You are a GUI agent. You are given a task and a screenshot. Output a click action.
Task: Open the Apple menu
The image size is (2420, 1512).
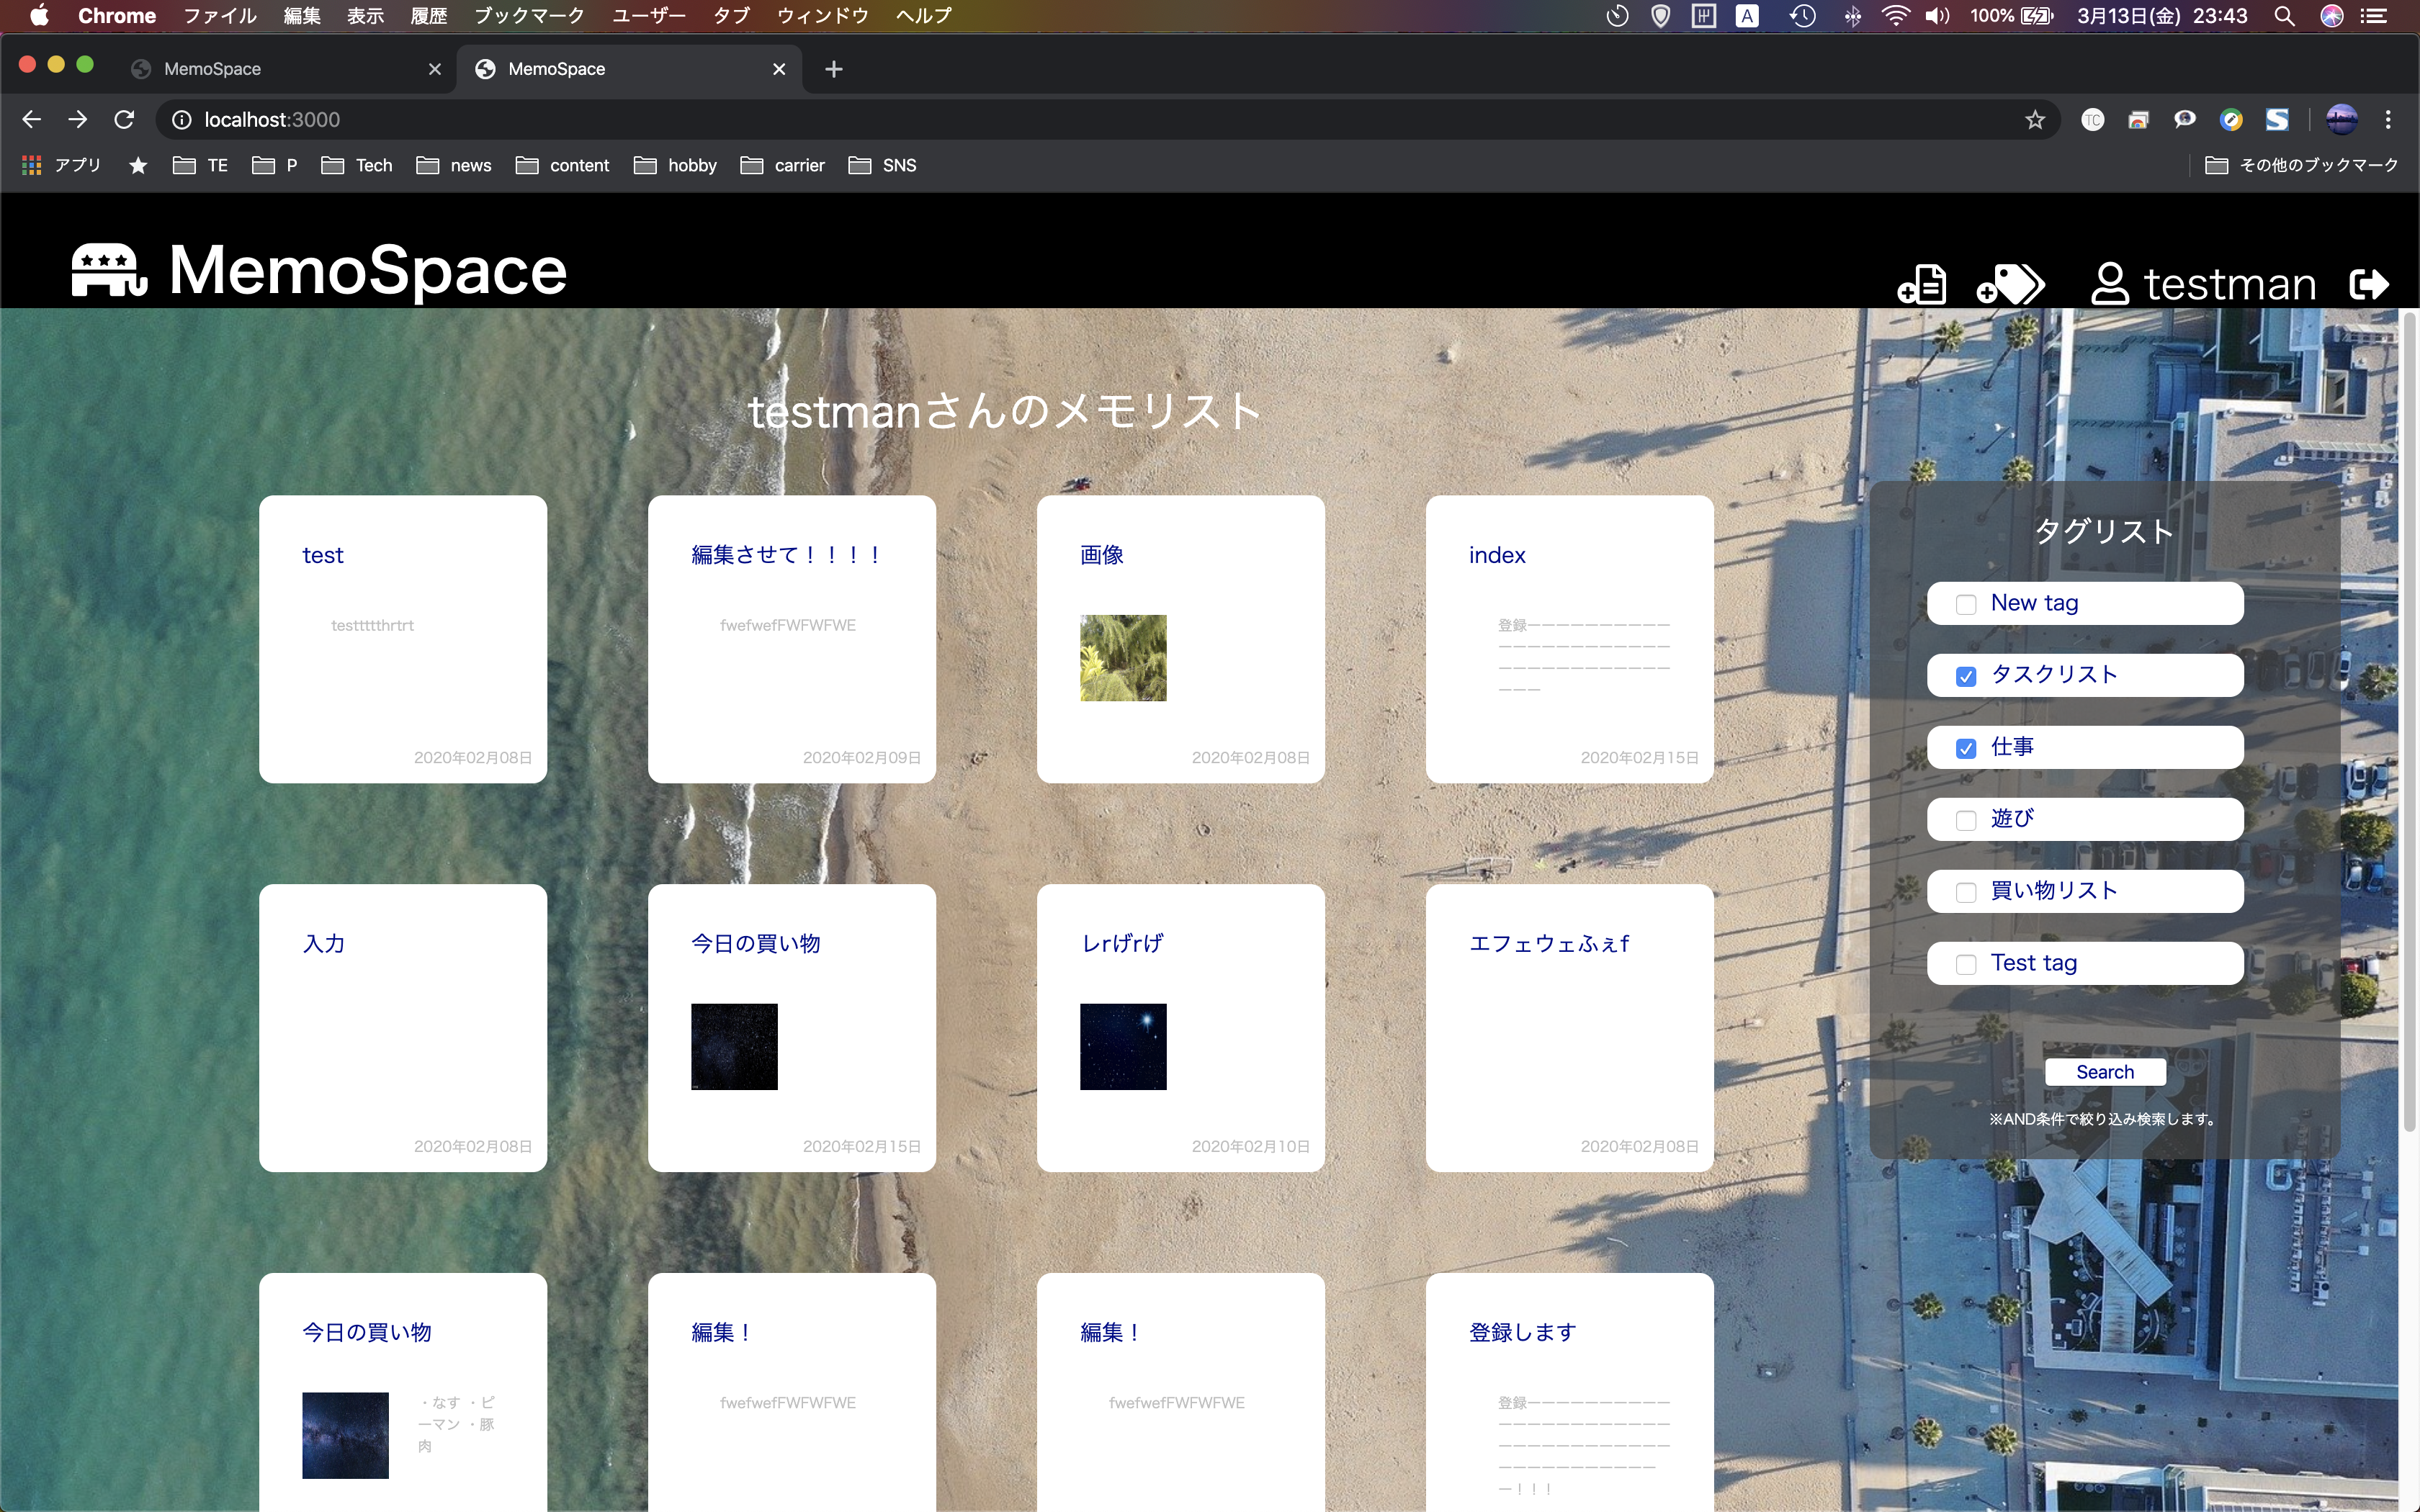(39, 16)
